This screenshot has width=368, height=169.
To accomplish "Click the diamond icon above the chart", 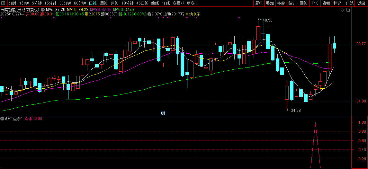I will (x=342, y=10).
